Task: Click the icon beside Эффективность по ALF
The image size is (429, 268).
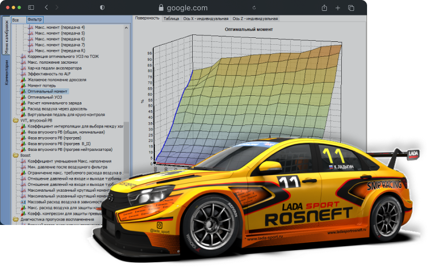Action: tap(24, 74)
